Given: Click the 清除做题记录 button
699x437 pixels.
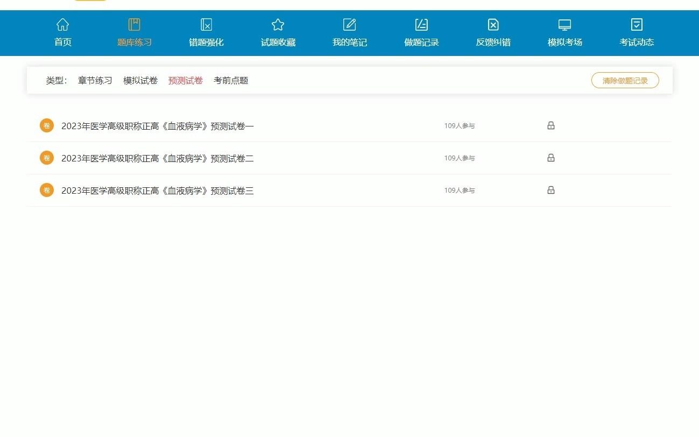Looking at the screenshot, I should click(625, 81).
